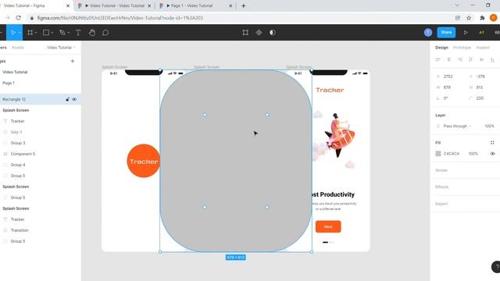This screenshot has width=500, height=281.
Task: Toggle lock on Rectangle 12 layer
Action: click(67, 99)
